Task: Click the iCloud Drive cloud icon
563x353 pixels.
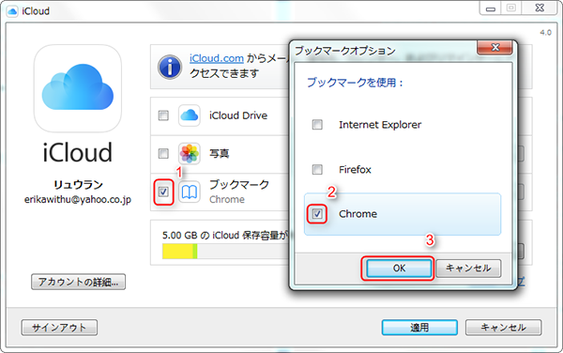Action: click(x=190, y=115)
